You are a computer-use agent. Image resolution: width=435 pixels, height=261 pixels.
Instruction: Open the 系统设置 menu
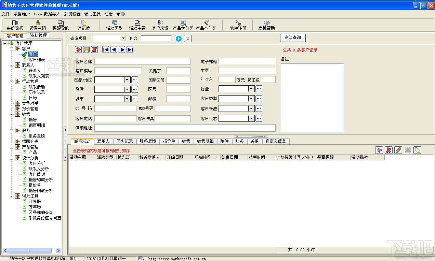point(72,14)
